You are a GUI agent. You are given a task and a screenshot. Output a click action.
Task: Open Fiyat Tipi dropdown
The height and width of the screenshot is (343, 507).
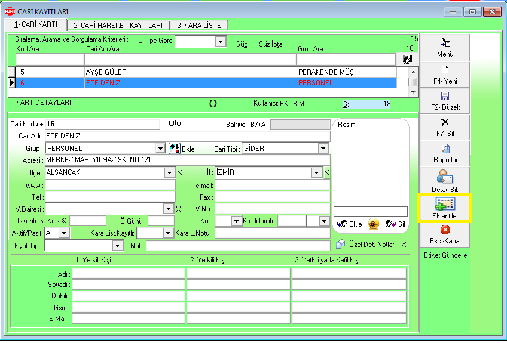117,246
